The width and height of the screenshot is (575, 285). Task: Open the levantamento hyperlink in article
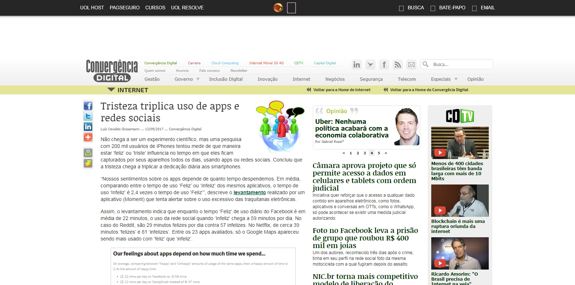click(250, 192)
